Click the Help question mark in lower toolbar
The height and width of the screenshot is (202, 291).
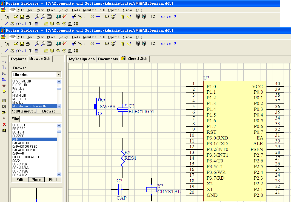pos(175,44)
